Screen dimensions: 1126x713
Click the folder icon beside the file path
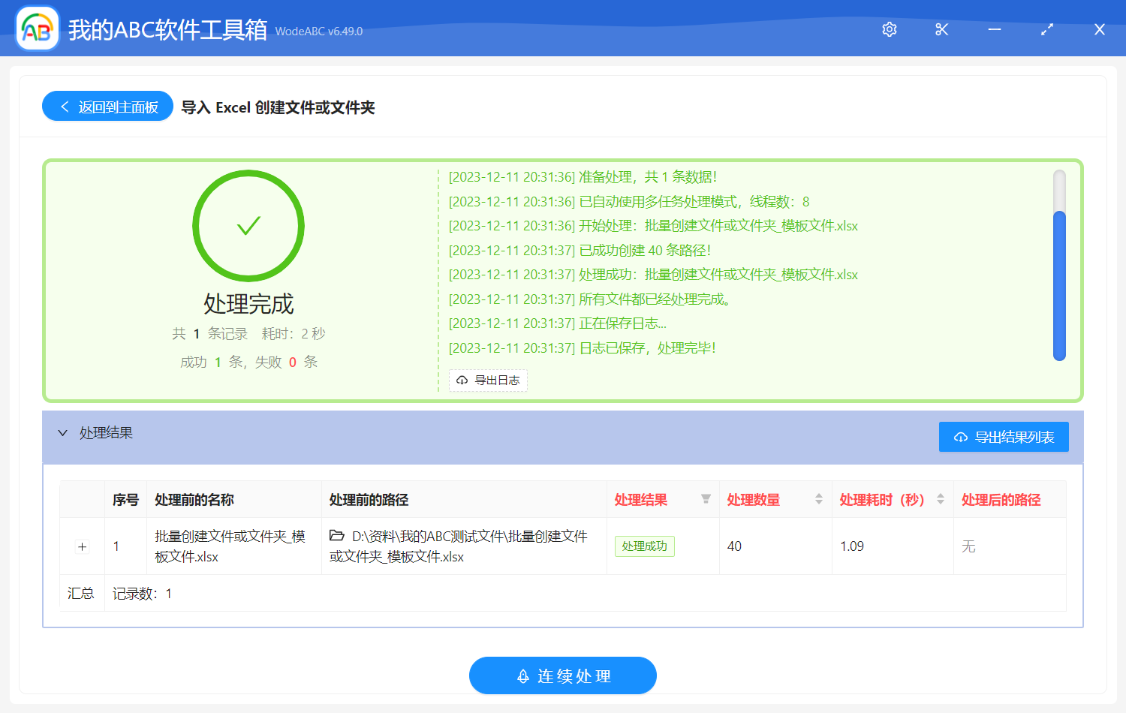click(x=337, y=536)
